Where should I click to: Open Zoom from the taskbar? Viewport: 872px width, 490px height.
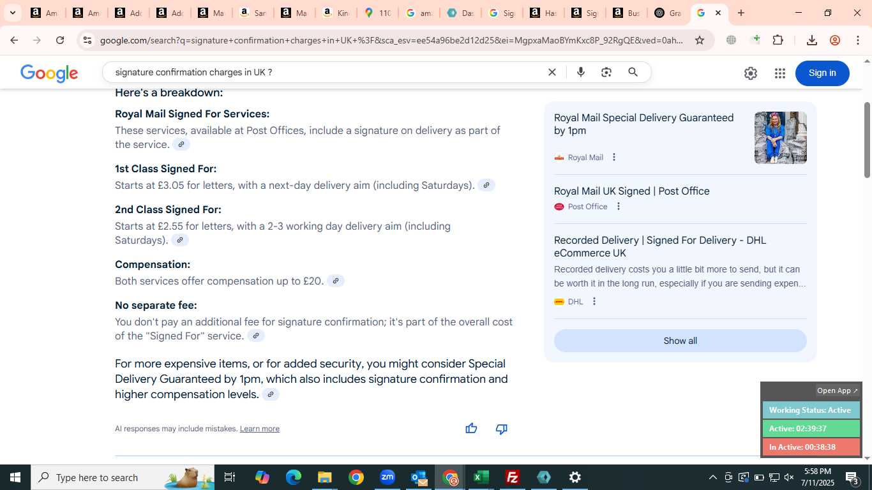[387, 477]
